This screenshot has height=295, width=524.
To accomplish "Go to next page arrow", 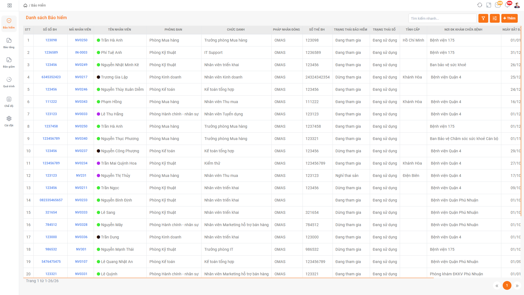I will [517, 286].
